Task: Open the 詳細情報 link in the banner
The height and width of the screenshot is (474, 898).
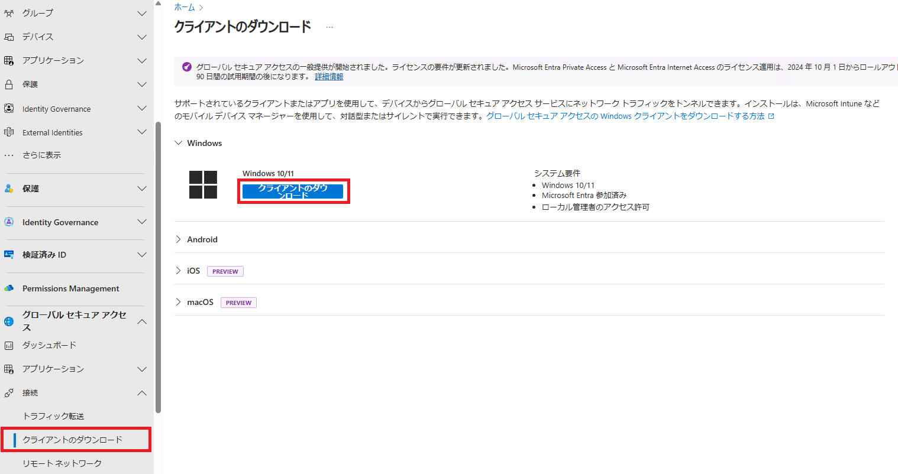Action: [x=329, y=77]
